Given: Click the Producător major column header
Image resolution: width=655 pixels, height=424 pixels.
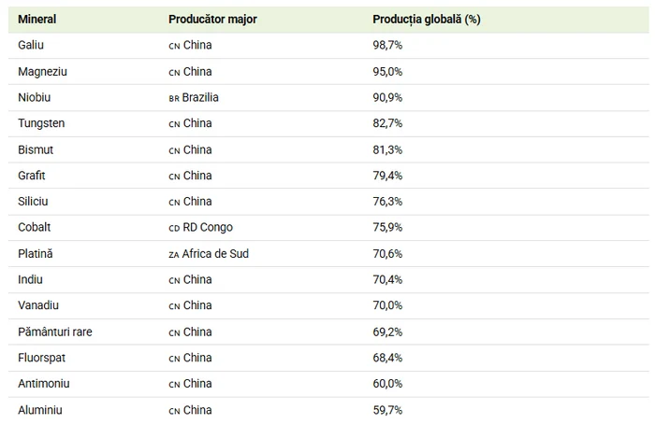Looking at the screenshot, I should pos(212,20).
